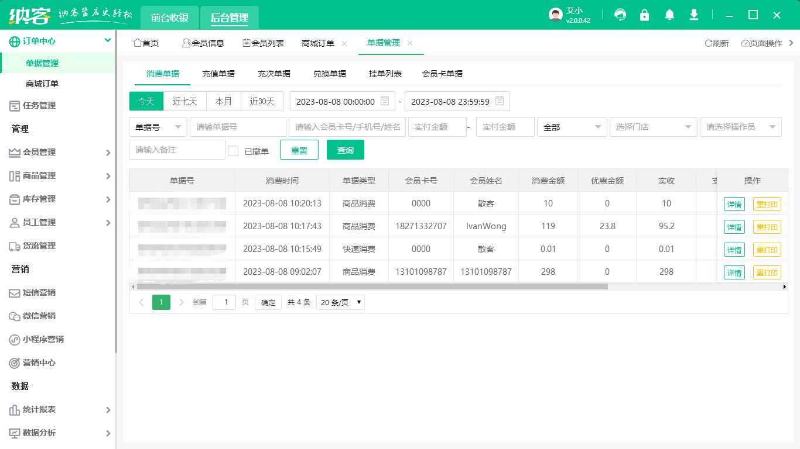Open the 选择门店 store dropdown
This screenshot has height=449, width=800.
point(653,127)
